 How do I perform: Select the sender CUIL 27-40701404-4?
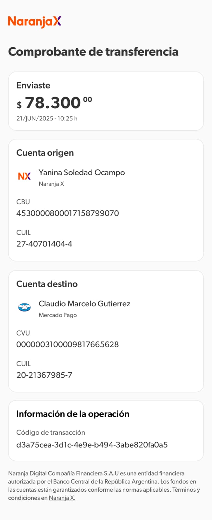click(44, 244)
